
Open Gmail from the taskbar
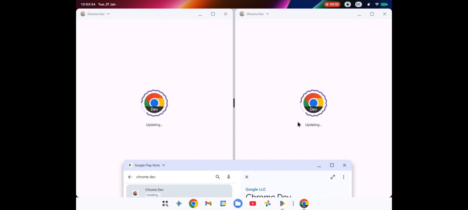(208, 204)
